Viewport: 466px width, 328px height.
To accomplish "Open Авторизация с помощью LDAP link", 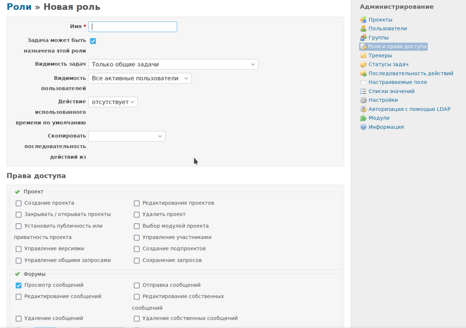I will (409, 109).
